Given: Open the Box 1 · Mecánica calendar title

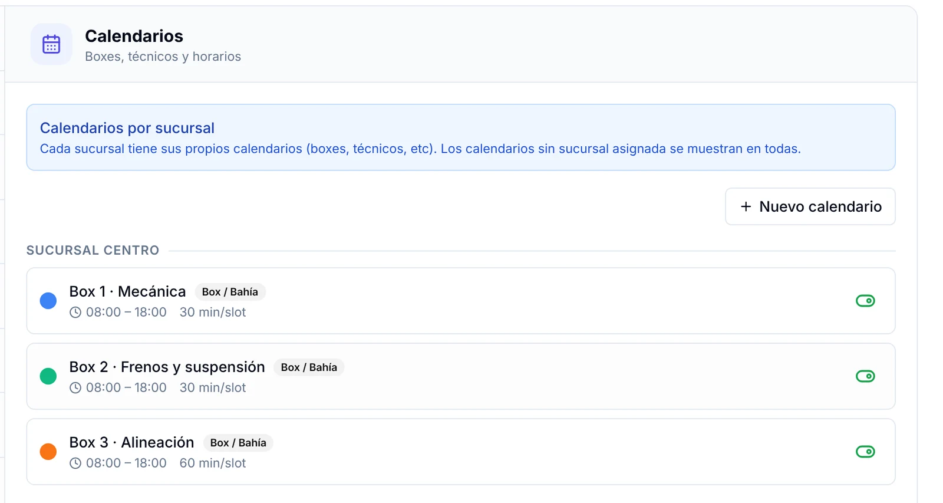Looking at the screenshot, I should (127, 291).
